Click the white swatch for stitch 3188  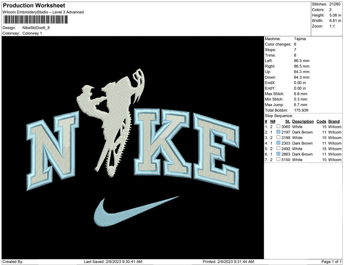[278, 137]
